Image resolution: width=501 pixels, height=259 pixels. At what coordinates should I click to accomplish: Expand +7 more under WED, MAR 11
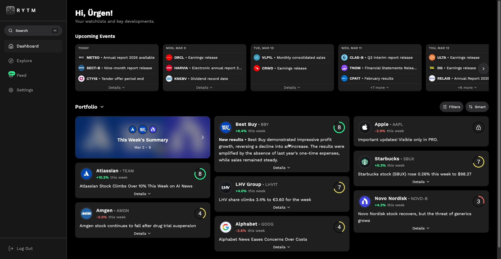click(380, 87)
